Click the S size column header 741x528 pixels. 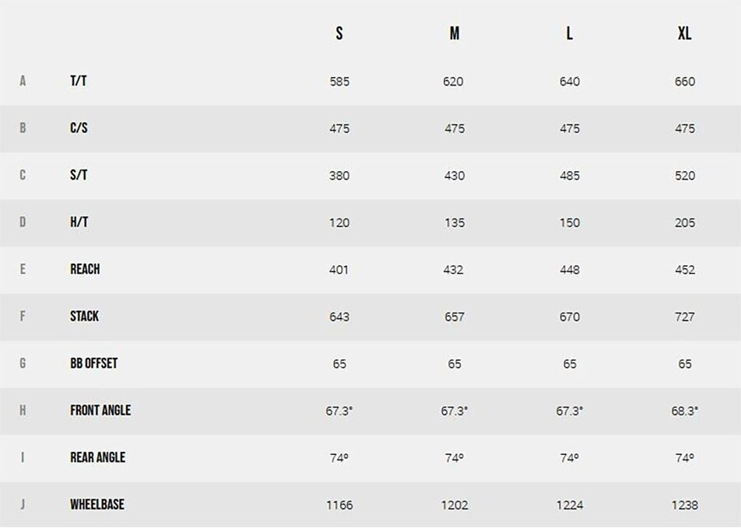point(339,33)
